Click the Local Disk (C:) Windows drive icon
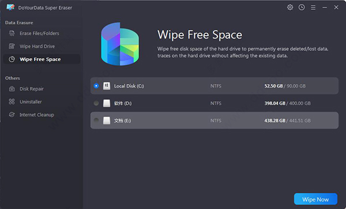Viewport: 346px width, 209px height. (x=107, y=86)
